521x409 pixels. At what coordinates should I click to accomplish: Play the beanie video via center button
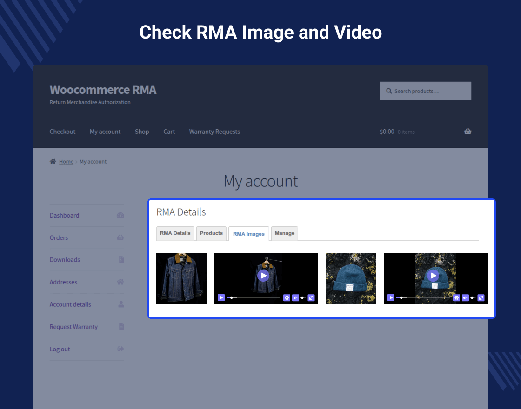433,276
